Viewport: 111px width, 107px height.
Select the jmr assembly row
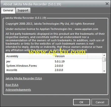(53, 61)
